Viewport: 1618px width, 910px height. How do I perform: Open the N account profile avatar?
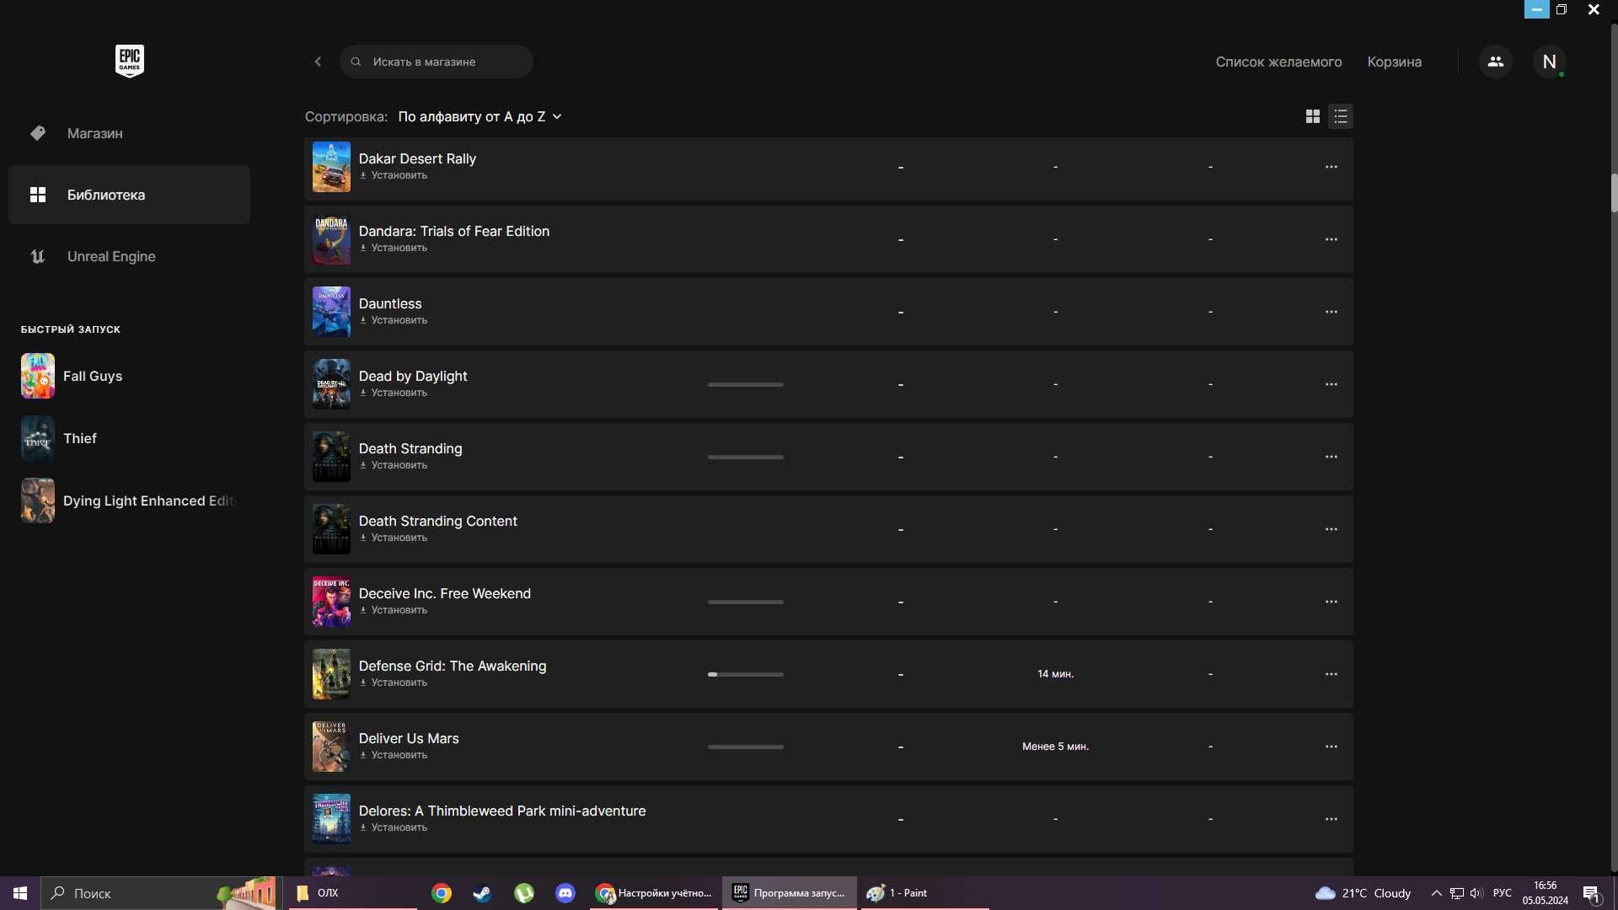[x=1549, y=62]
